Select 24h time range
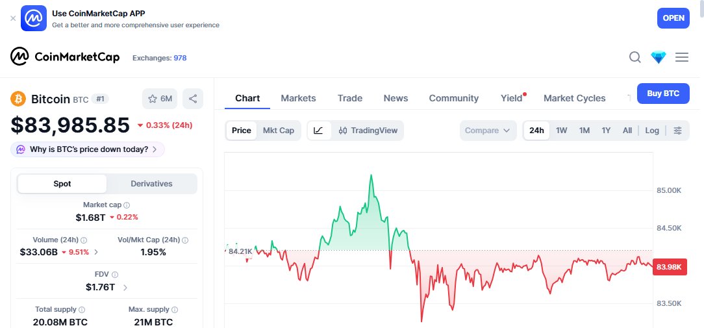 [536, 131]
